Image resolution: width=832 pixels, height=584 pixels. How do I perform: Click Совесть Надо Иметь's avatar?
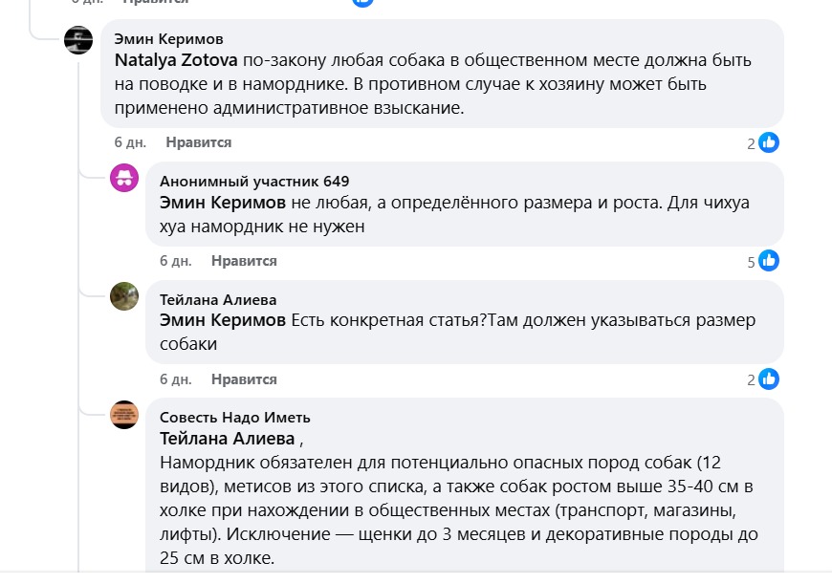tap(124, 414)
